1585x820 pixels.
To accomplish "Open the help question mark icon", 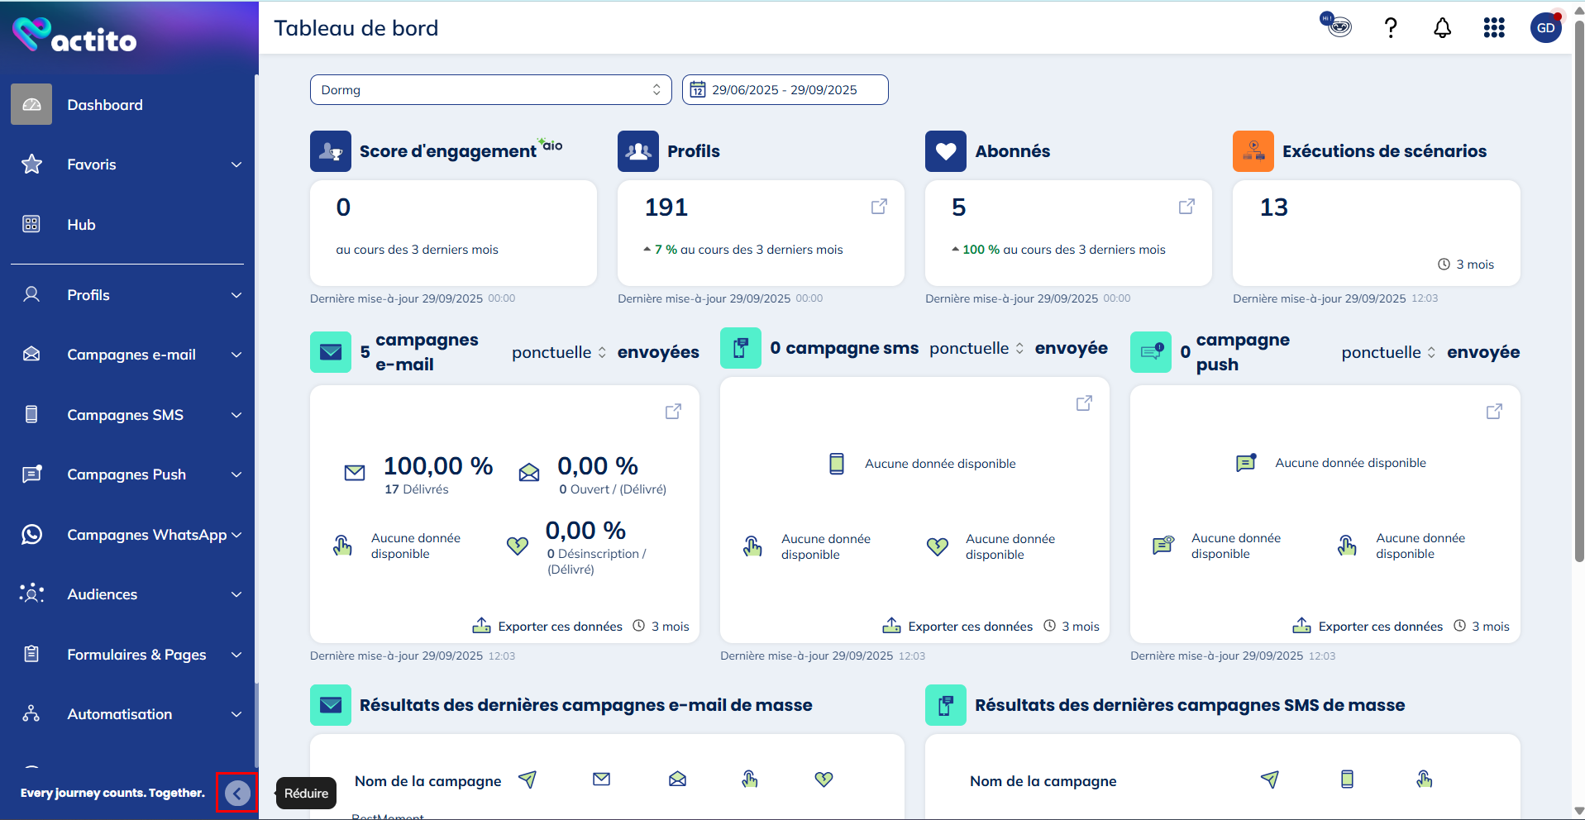I will [x=1391, y=28].
